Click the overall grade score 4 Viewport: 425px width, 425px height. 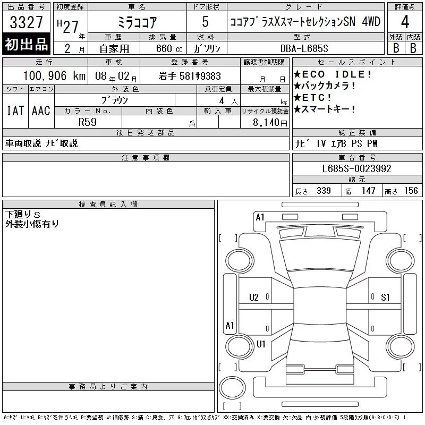coord(405,22)
